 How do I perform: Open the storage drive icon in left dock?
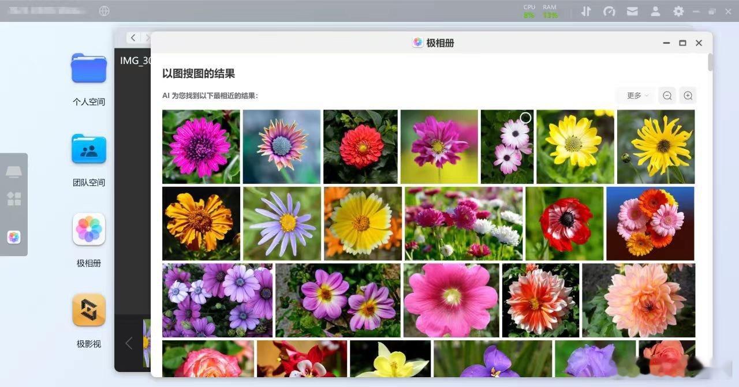tap(14, 172)
